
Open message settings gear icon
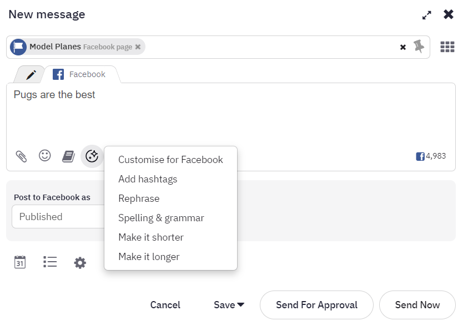point(80,263)
